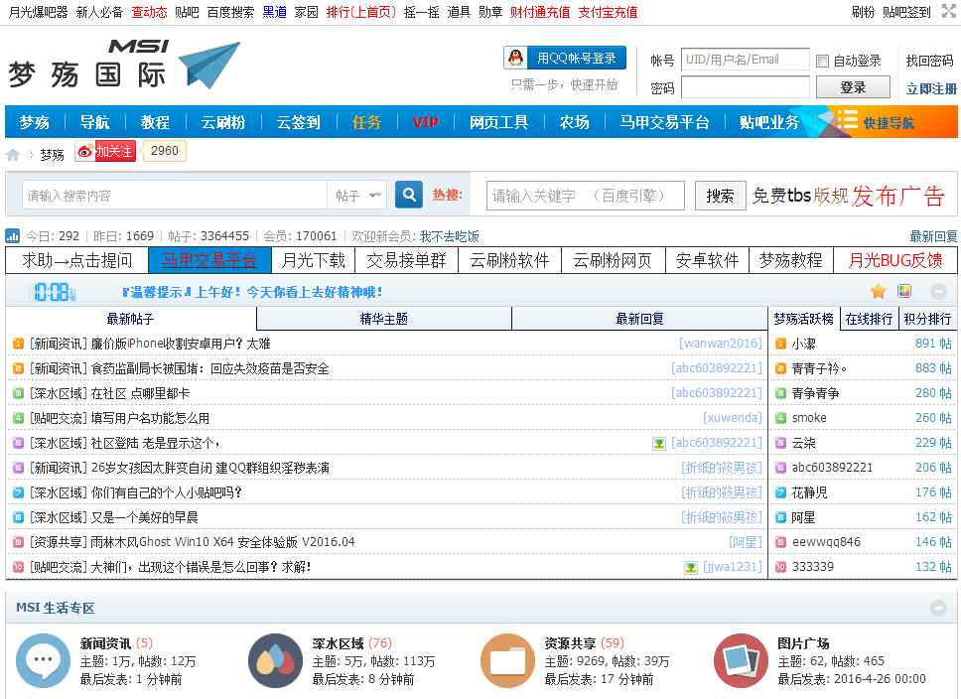Click the Weibo 加关注 follow button
The image size is (961, 699).
point(105,152)
